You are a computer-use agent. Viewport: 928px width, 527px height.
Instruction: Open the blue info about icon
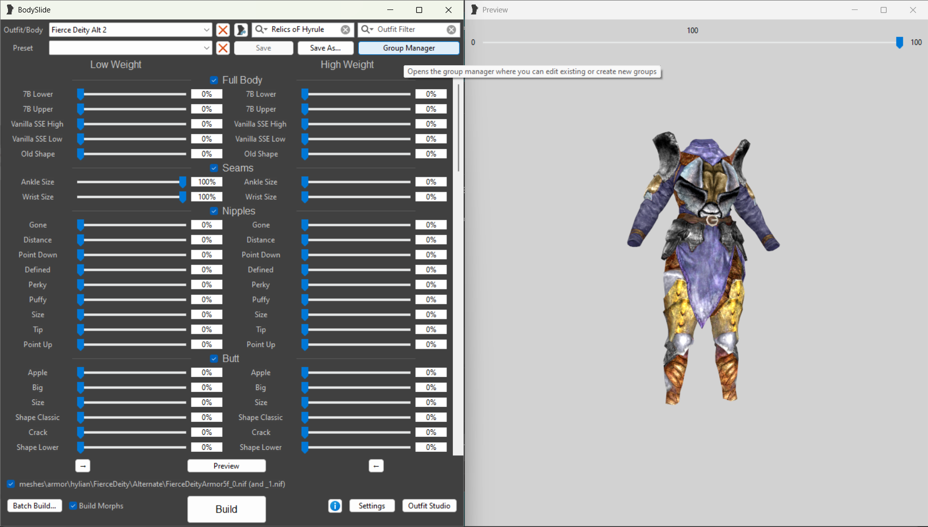[x=335, y=506]
